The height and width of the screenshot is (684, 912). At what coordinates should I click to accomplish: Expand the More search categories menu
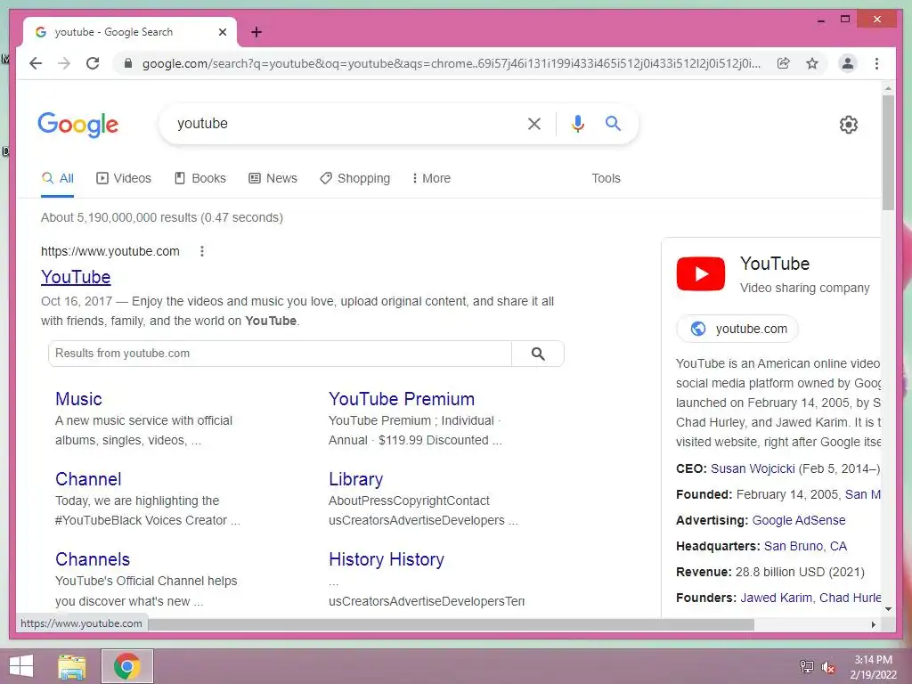[431, 178]
